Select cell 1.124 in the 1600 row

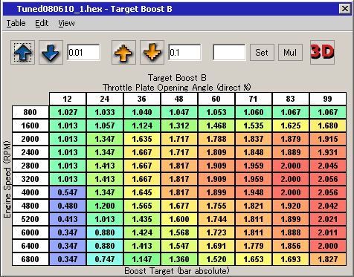tap(142, 126)
